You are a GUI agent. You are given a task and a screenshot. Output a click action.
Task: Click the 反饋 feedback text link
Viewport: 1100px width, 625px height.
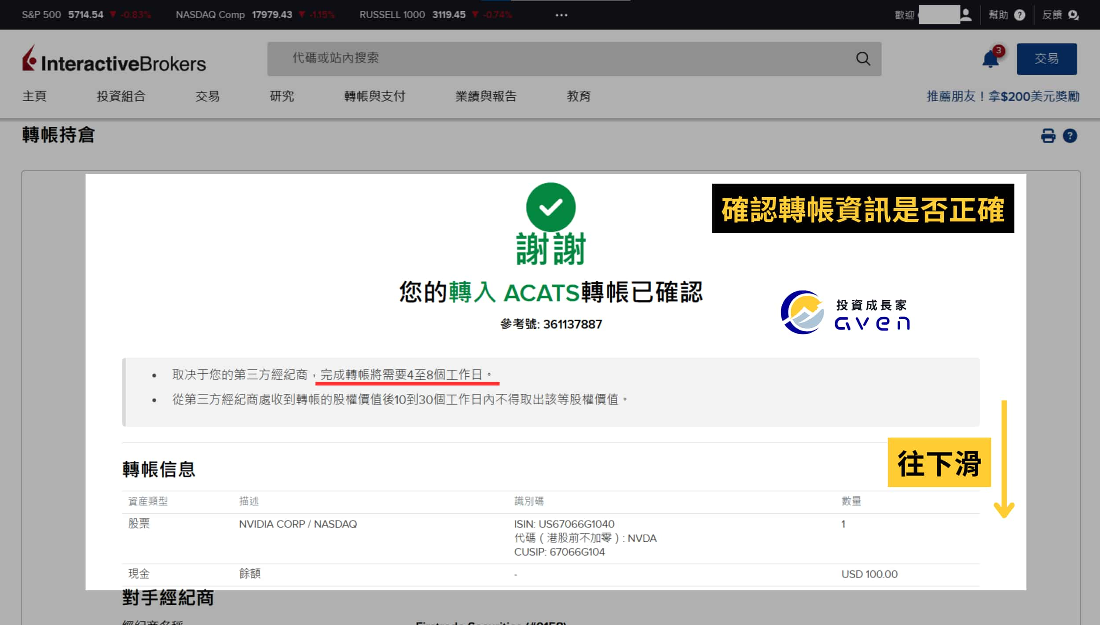pyautogui.click(x=1052, y=15)
